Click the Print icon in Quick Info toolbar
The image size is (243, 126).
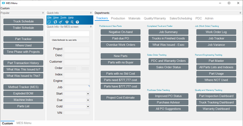(x=67, y=22)
